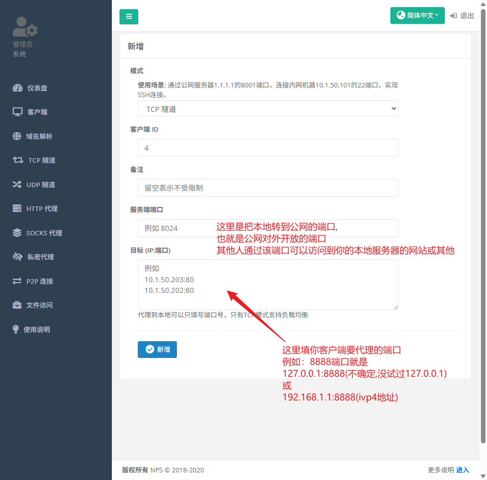The width and height of the screenshot is (487, 480).
Task: Click 退出 to log out
Action: pos(462,15)
